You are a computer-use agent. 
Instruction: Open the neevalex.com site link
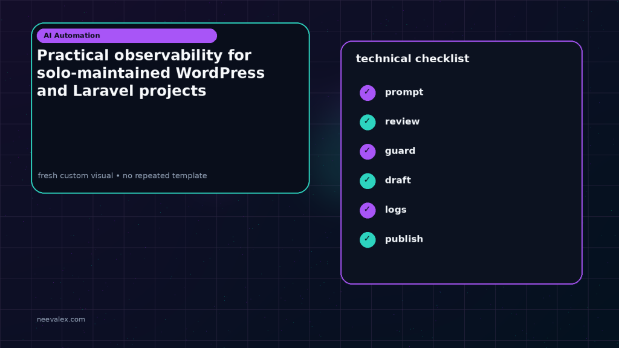pos(61,319)
